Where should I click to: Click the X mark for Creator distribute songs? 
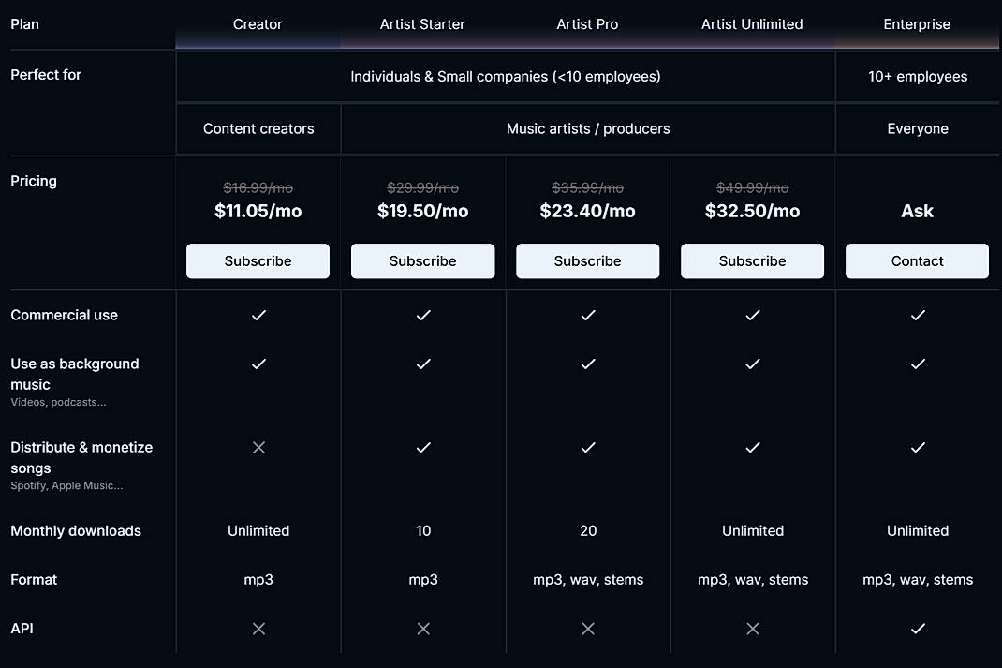click(258, 448)
